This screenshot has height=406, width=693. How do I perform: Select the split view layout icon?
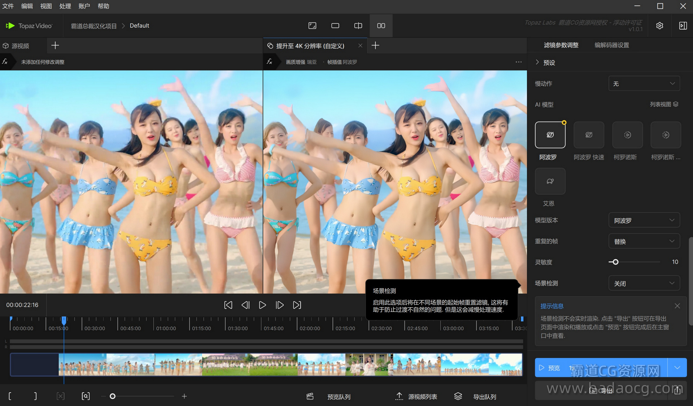358,26
